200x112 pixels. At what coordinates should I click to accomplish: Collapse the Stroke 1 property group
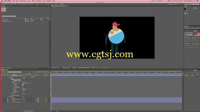coord(11,82)
